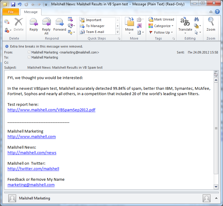This screenshot has width=223, height=206.
Task: Open the Zoom magnifier tool
Action: coord(211,24)
